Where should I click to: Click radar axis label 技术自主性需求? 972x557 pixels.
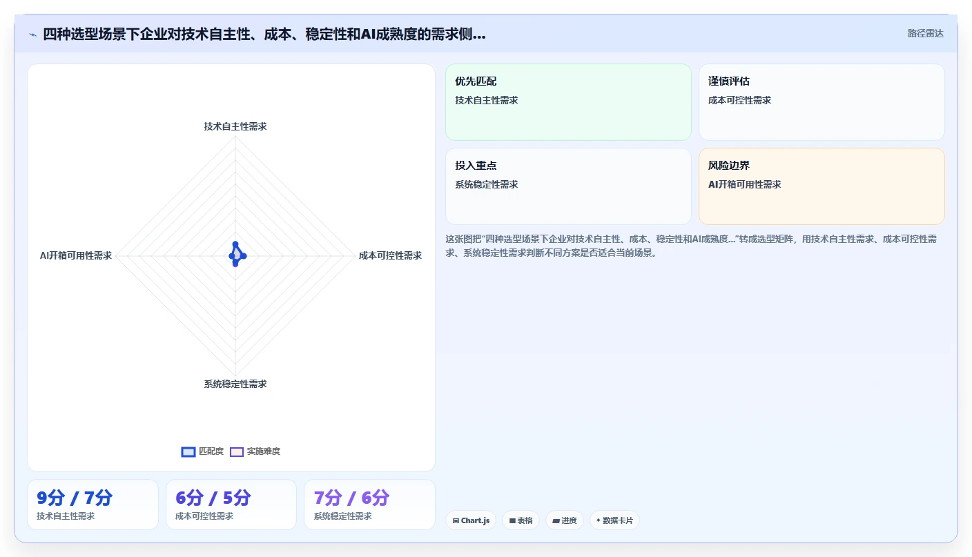click(235, 126)
